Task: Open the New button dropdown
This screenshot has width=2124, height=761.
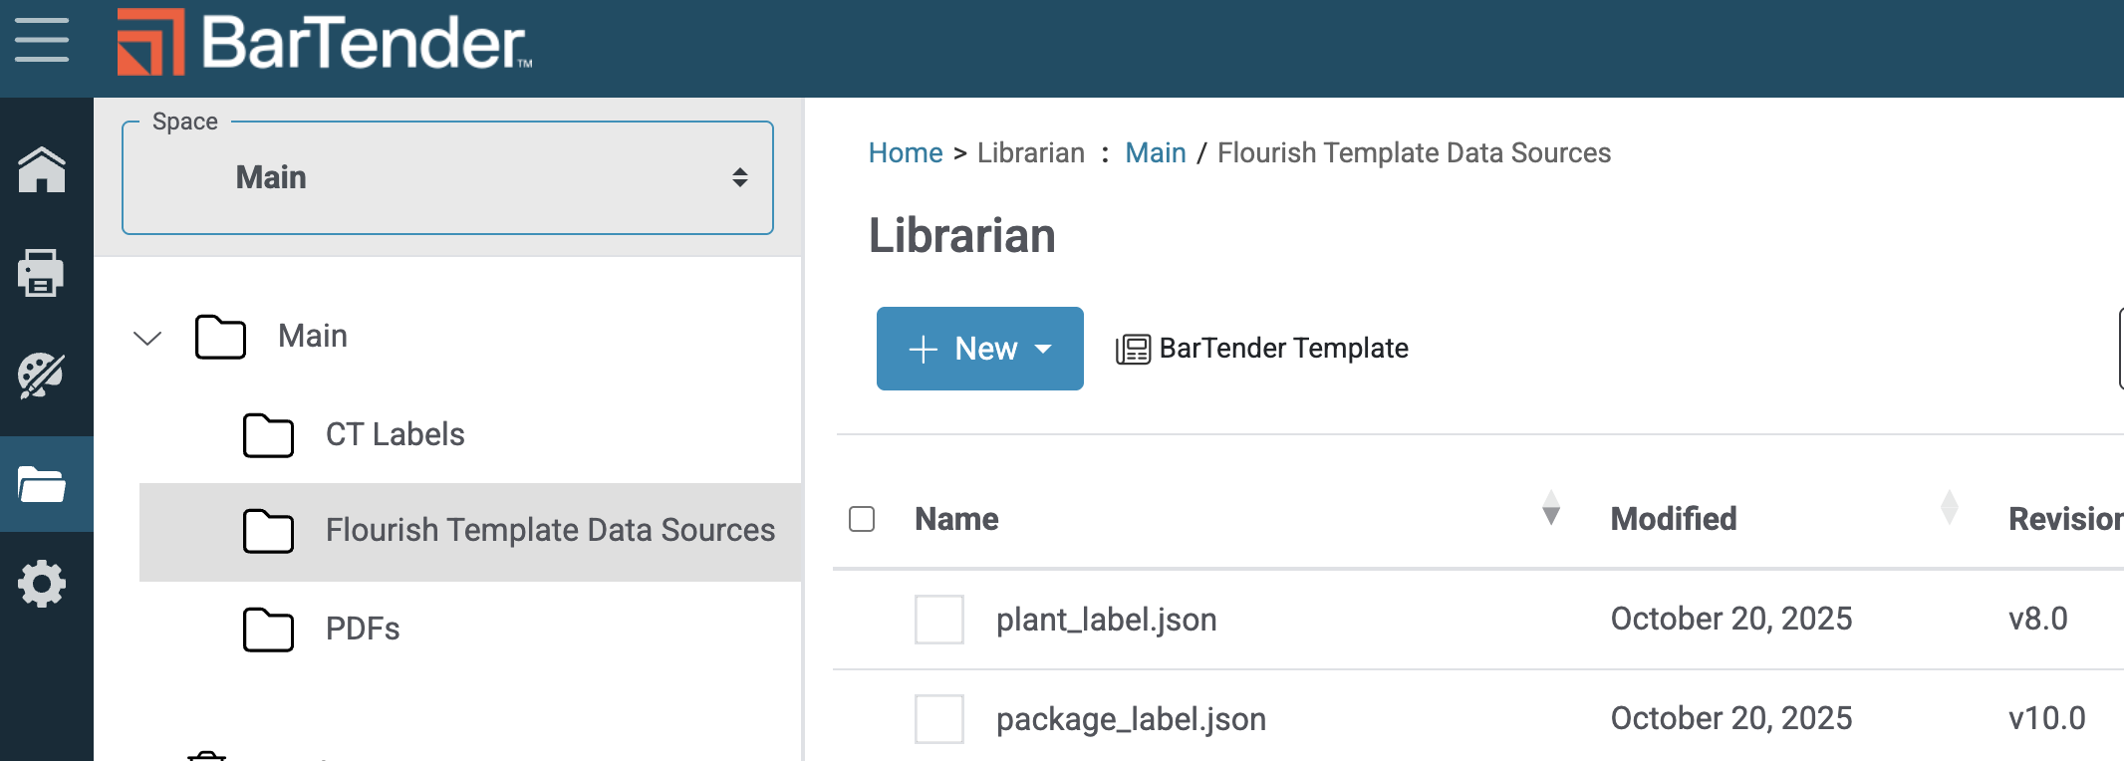Action: [979, 349]
